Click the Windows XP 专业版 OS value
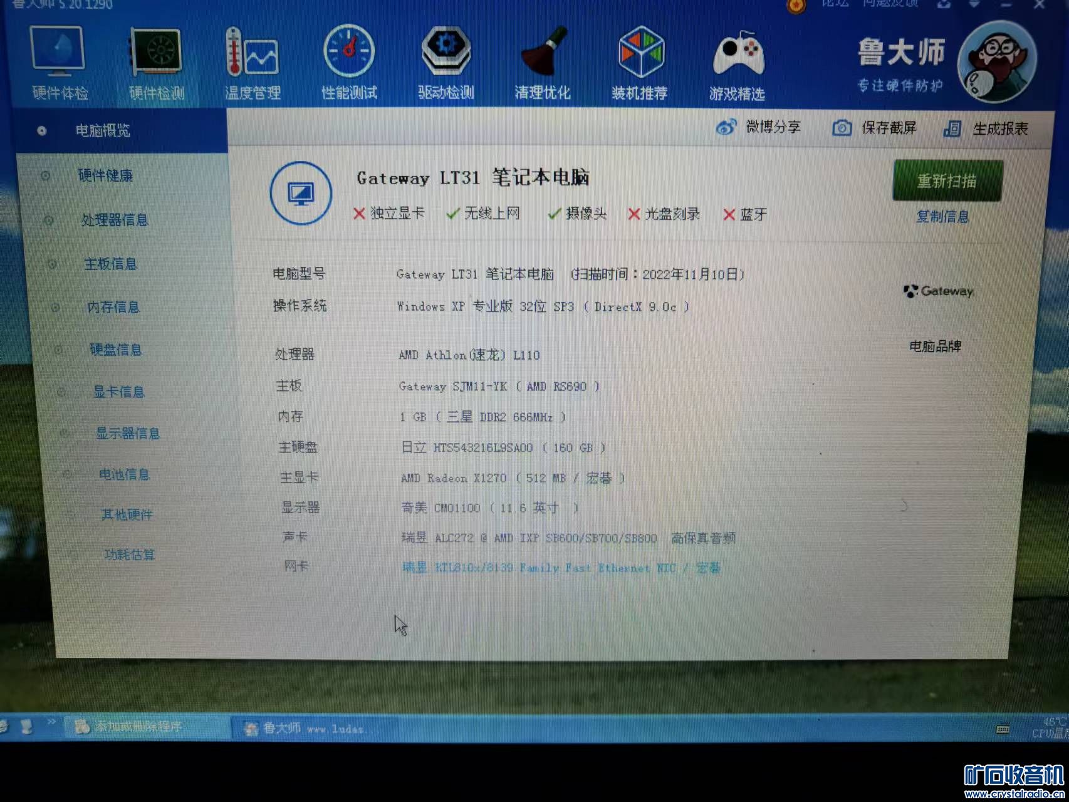This screenshot has height=802, width=1069. [x=543, y=306]
